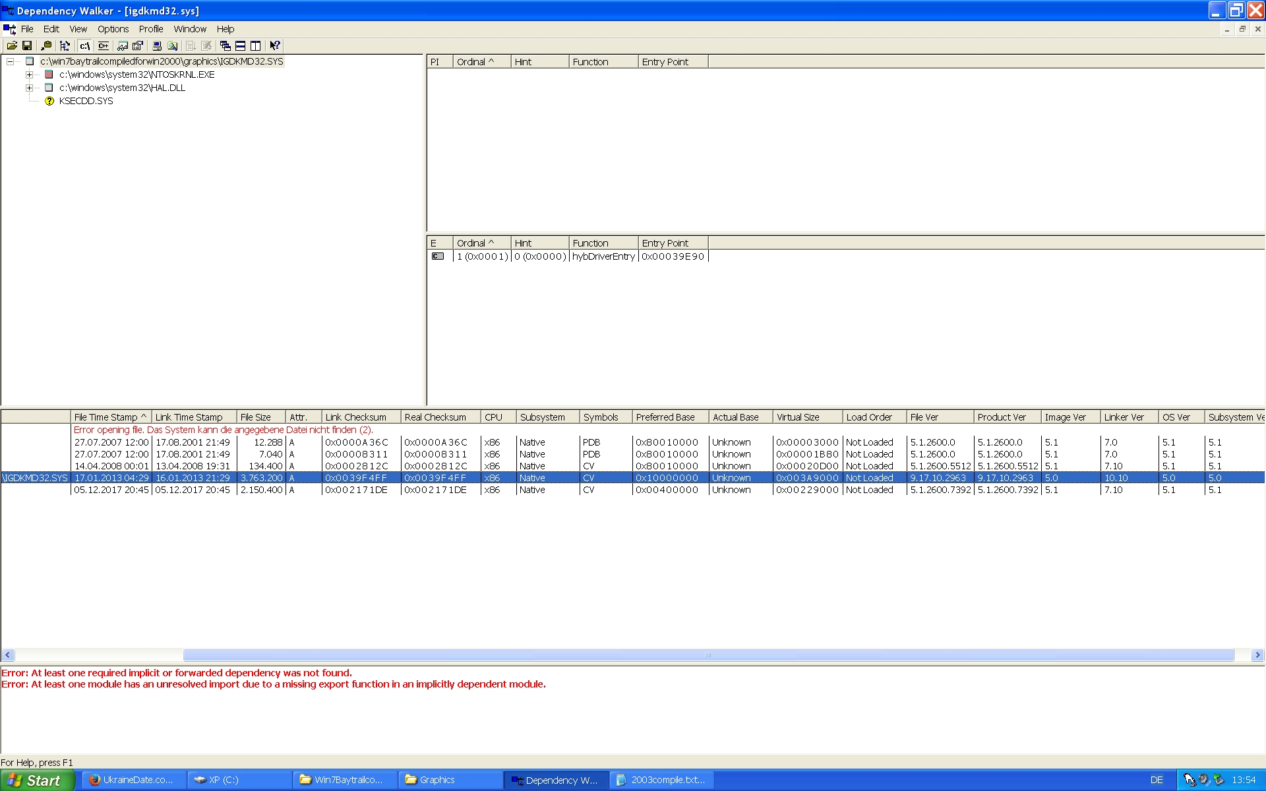Click file size 2.150.400 cell

(x=262, y=490)
